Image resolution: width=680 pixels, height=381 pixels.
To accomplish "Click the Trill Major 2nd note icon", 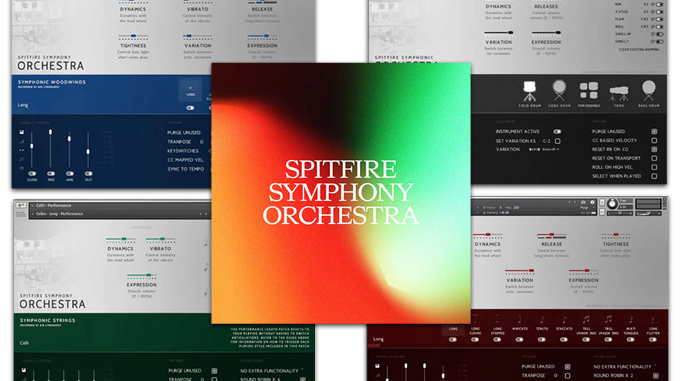I will pyautogui.click(x=609, y=319).
